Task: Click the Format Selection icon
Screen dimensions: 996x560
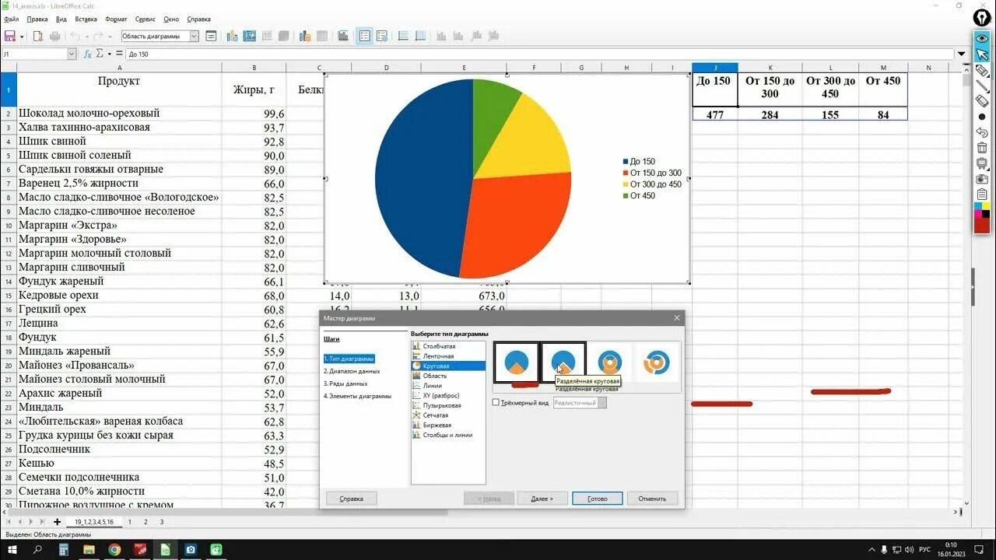Action: [x=212, y=36]
